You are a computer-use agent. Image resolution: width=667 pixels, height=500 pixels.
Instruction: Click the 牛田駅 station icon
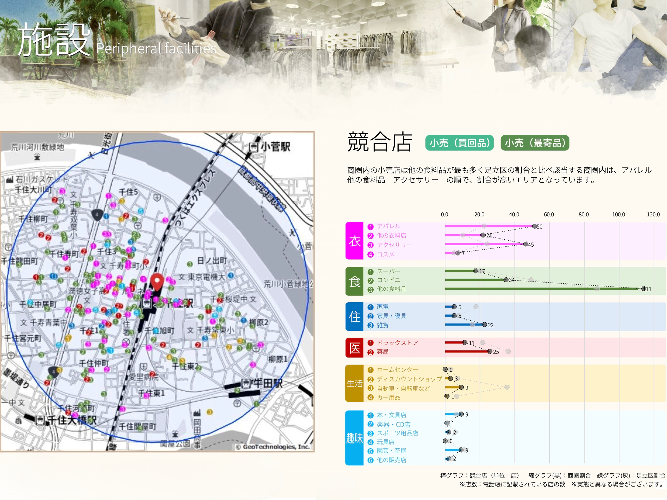tap(246, 384)
